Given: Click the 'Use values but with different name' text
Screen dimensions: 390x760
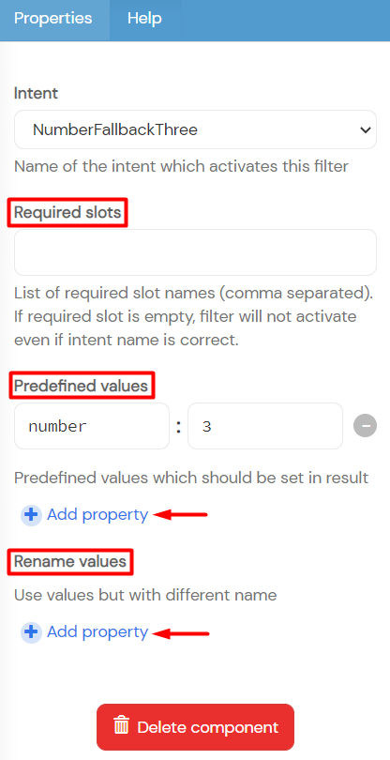Looking at the screenshot, I should [145, 595].
